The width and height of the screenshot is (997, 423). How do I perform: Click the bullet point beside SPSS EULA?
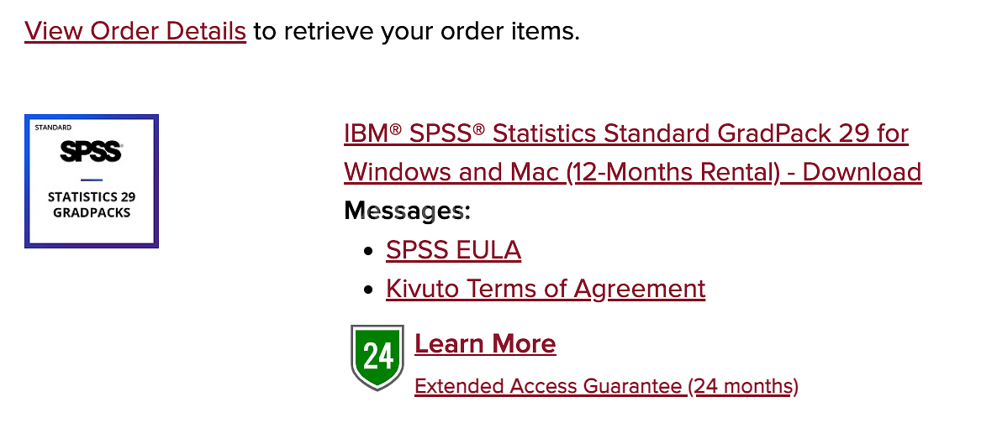pyautogui.click(x=368, y=252)
